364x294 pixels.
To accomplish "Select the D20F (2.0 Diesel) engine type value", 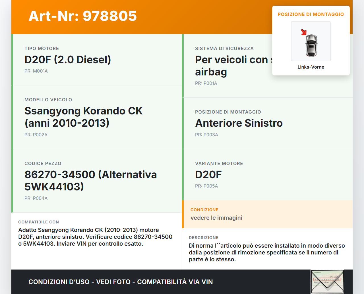I will point(68,60).
